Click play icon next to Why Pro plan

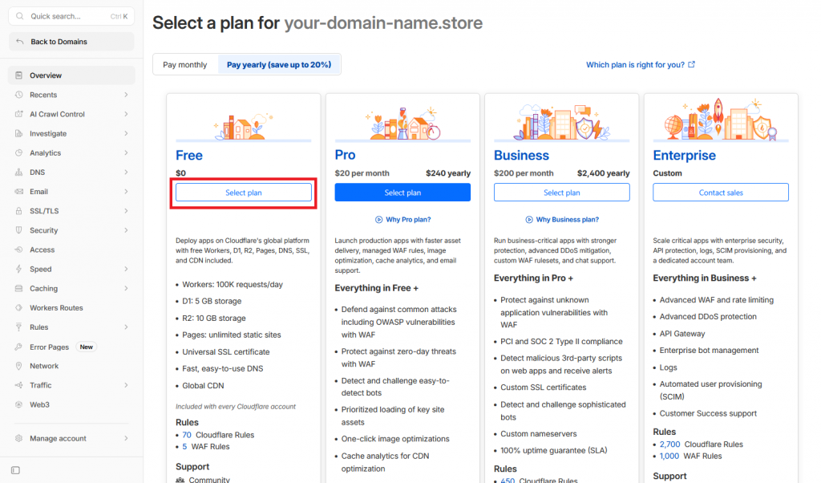tap(378, 220)
